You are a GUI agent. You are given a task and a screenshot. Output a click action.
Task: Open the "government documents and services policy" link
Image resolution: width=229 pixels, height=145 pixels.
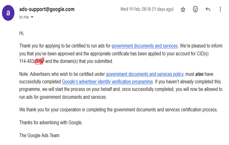145,74
